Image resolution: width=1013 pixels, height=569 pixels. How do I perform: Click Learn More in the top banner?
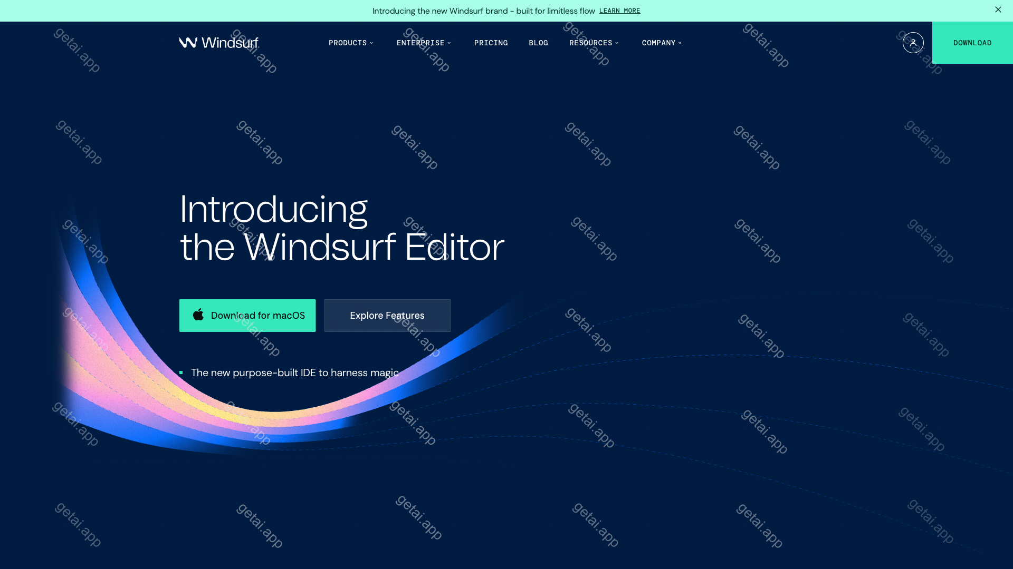(x=619, y=11)
